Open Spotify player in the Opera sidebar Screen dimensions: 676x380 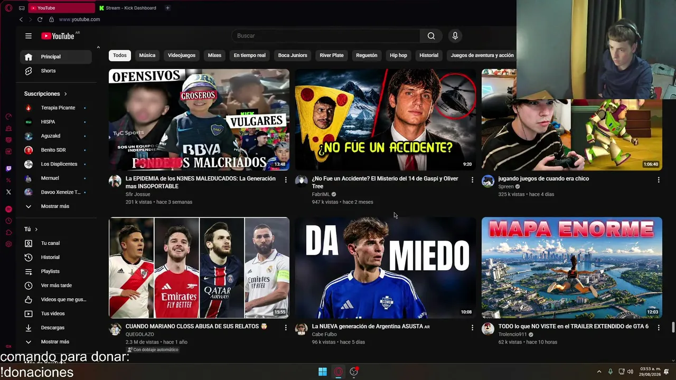8,210
